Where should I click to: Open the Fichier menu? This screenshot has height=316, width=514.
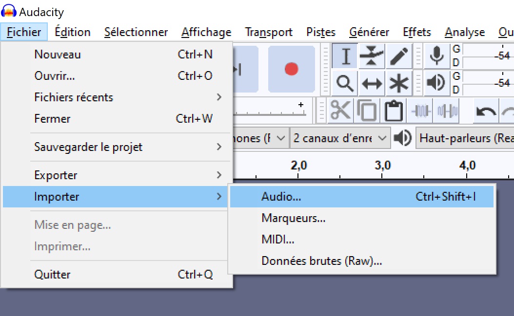pyautogui.click(x=24, y=32)
